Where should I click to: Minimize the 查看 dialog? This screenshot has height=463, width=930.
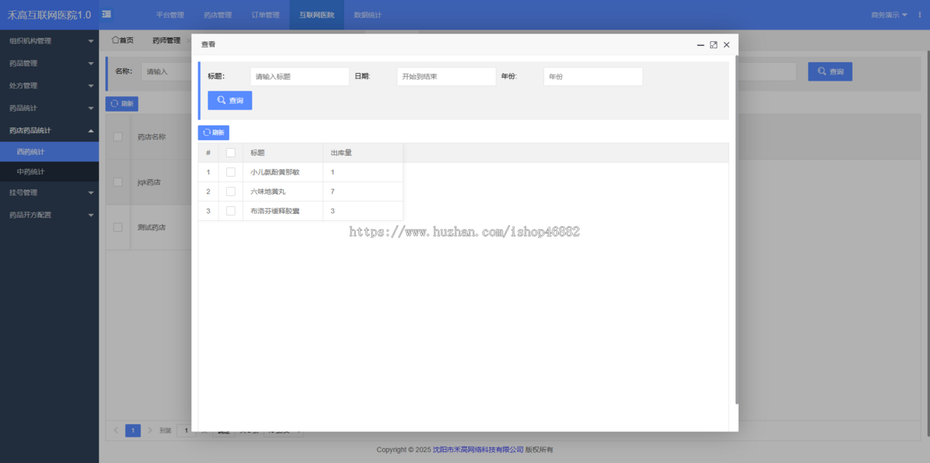click(701, 45)
